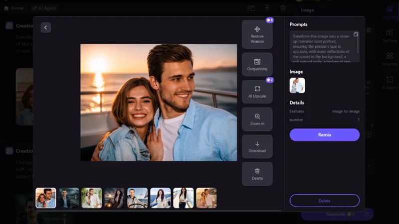Open AI Agent in the top bar
399x224 pixels.
(44, 8)
